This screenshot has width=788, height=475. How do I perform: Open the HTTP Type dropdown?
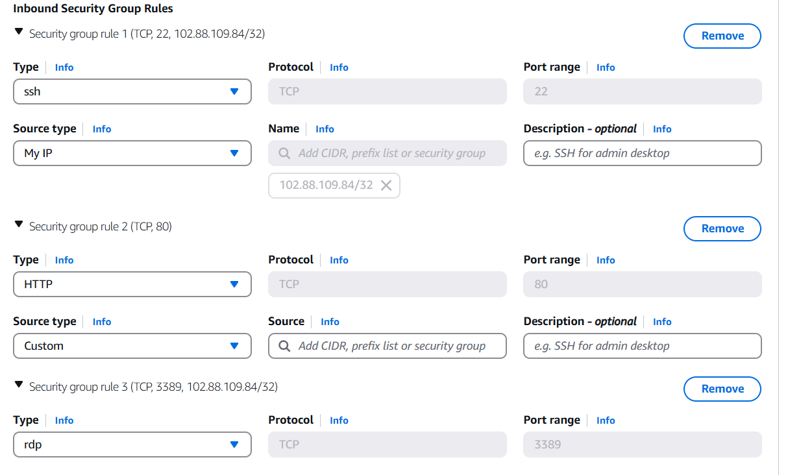click(132, 284)
